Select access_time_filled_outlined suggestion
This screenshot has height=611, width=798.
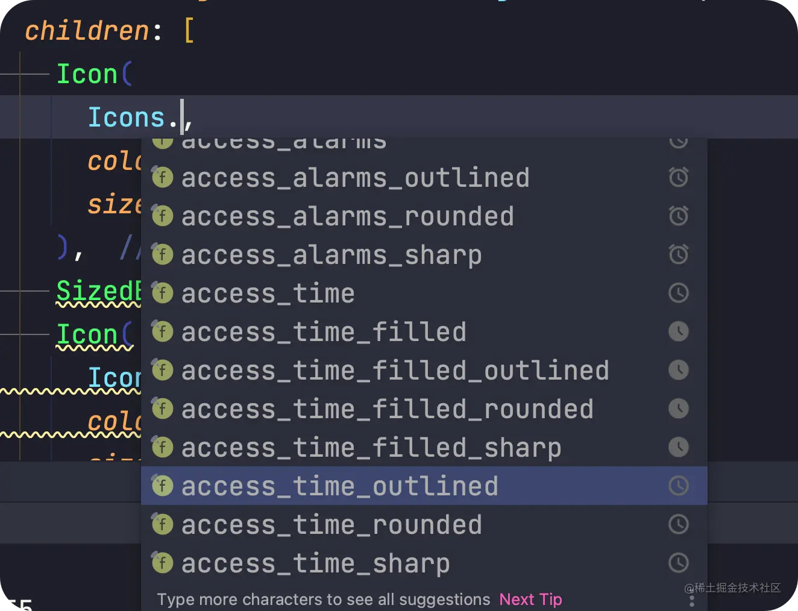[x=424, y=370]
